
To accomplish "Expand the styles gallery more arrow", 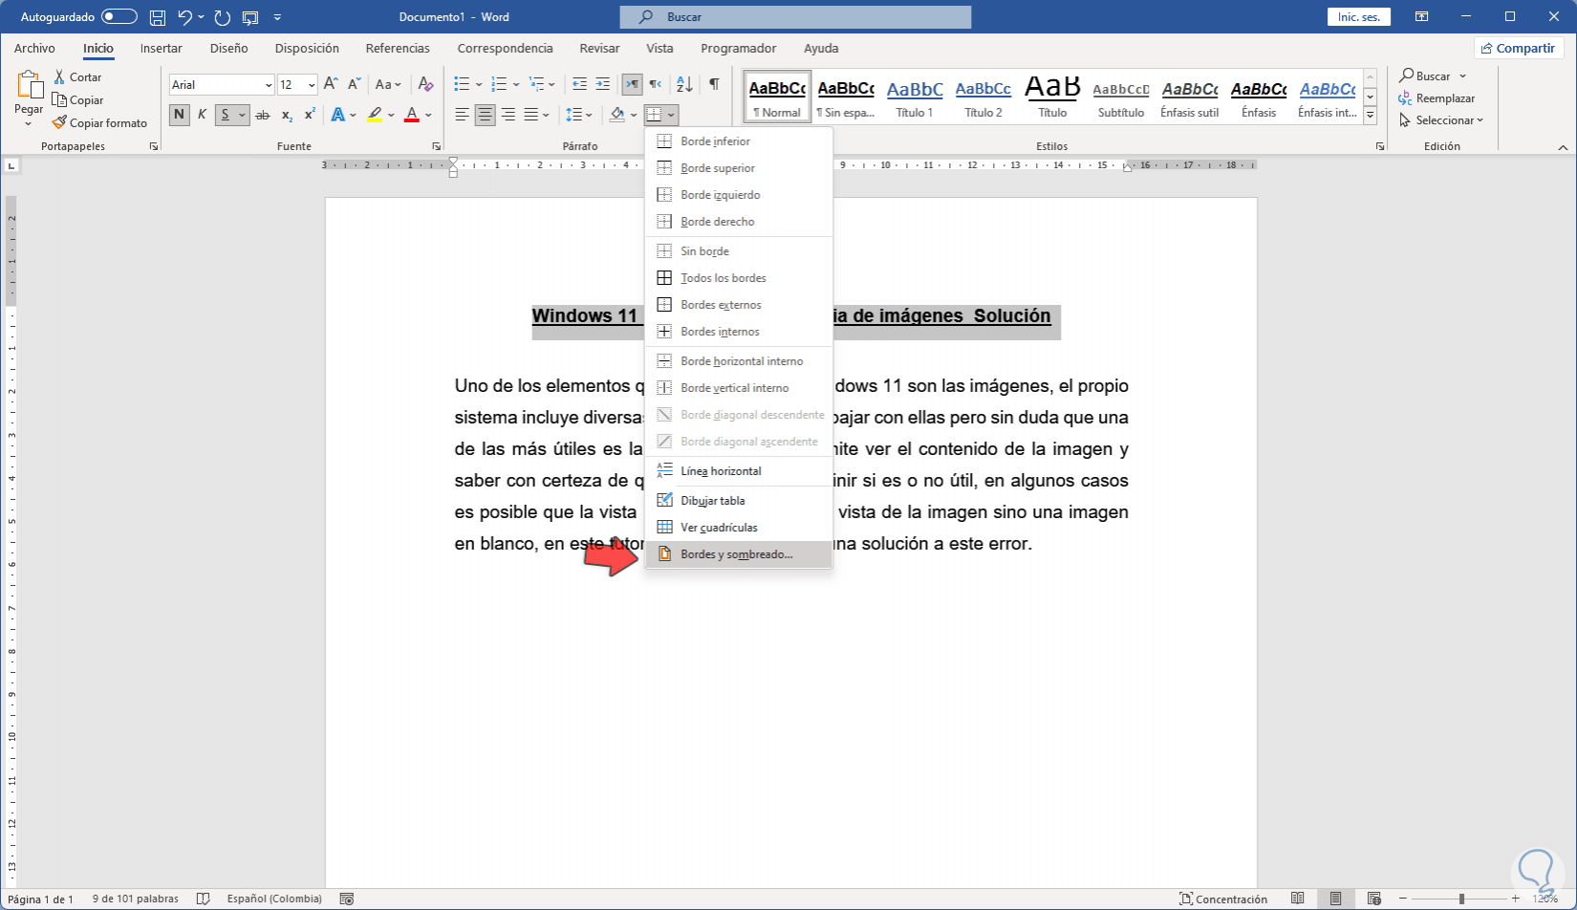I will pyautogui.click(x=1370, y=116).
